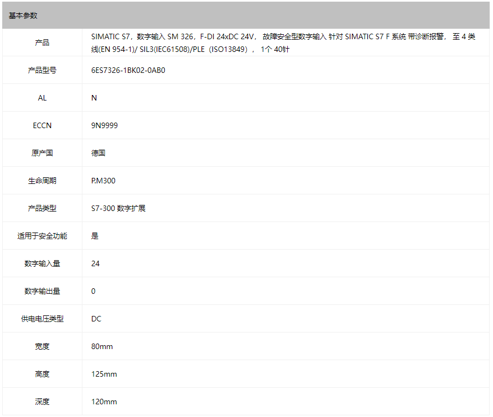The image size is (493, 417).
Task: Select the 德国 country value
Action: click(98, 153)
